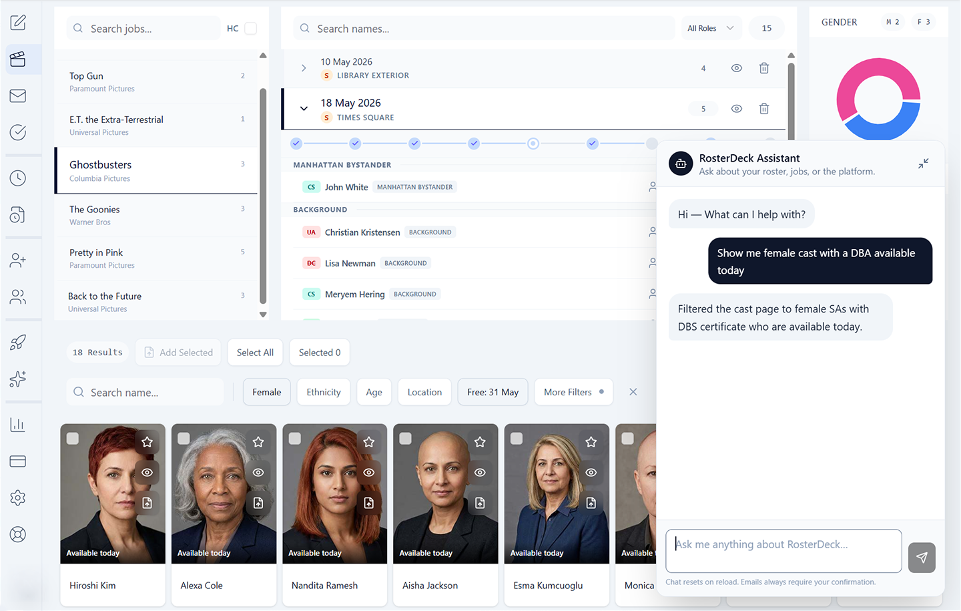Open the More Filters dropdown
Viewport: 961px width, 611px height.
pos(574,392)
